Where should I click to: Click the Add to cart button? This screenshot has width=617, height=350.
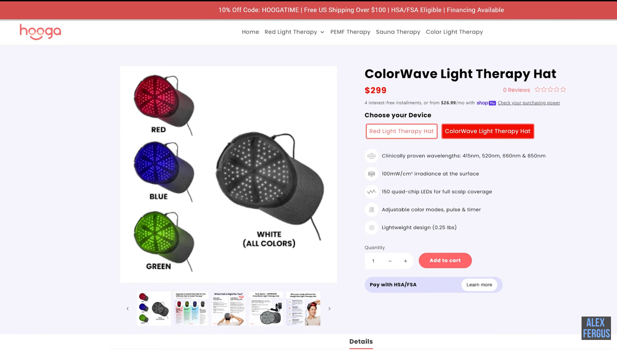click(x=445, y=260)
